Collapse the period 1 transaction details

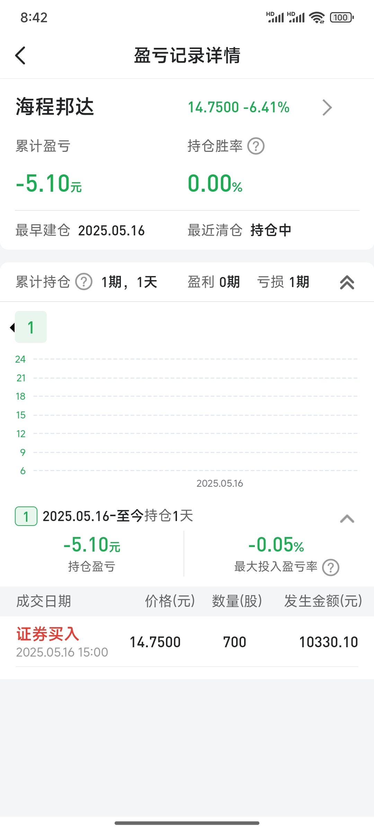tap(347, 519)
